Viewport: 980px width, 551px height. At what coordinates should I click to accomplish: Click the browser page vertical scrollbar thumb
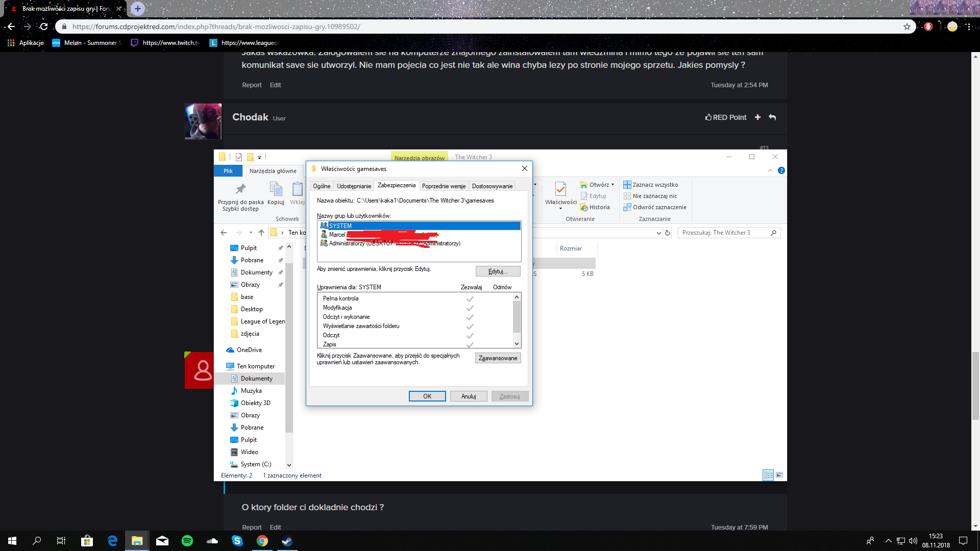point(975,386)
